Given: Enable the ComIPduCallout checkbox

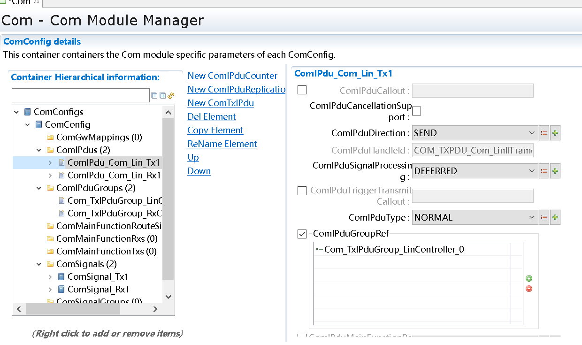Looking at the screenshot, I should click(x=302, y=90).
